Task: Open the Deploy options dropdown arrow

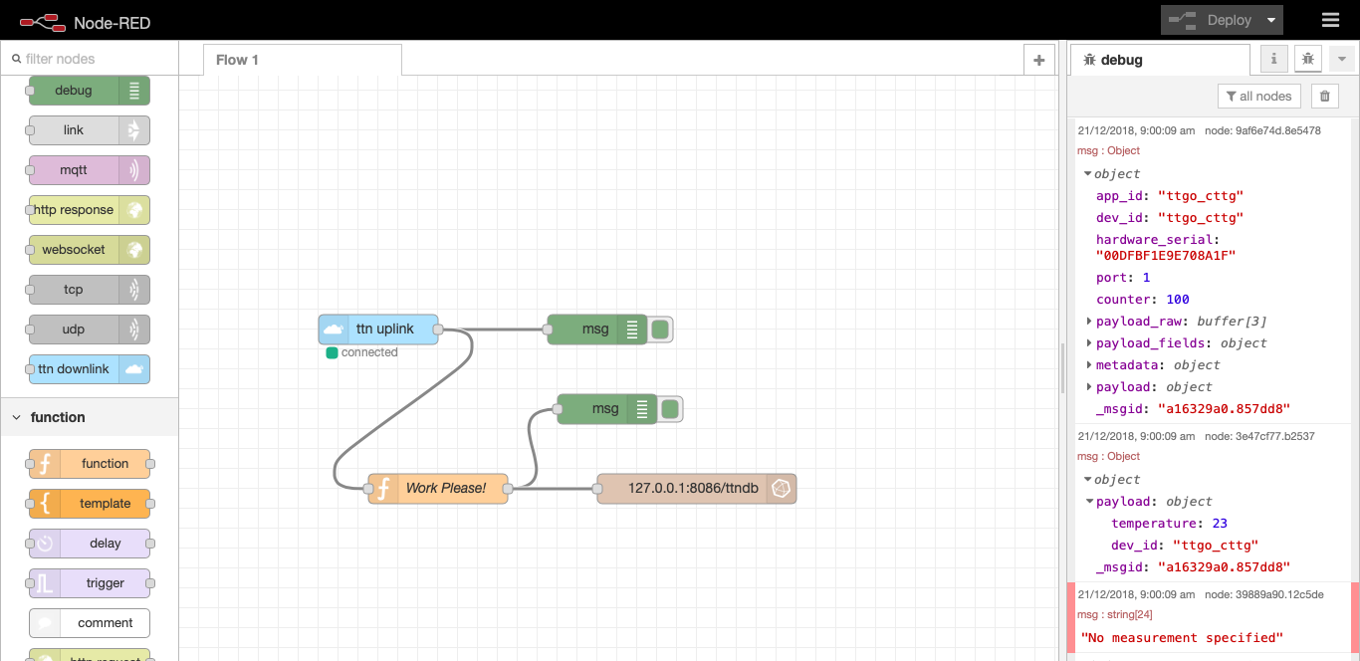Action: pos(1271,20)
